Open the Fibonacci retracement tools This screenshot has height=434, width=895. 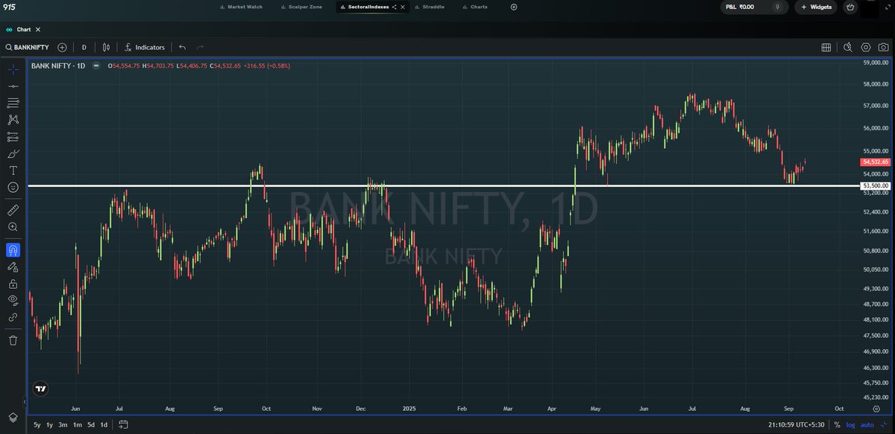coord(13,103)
